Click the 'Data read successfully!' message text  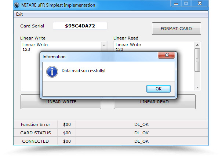pos(83,71)
